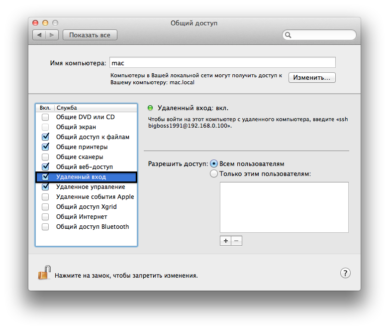Toggle the Общий экран checkbox
The image size is (389, 330).
[45, 127]
